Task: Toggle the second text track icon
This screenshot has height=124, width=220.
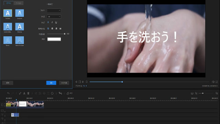Action: tap(2, 119)
